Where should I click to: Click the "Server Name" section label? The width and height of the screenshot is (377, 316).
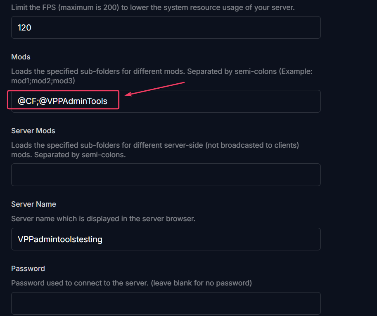34,204
